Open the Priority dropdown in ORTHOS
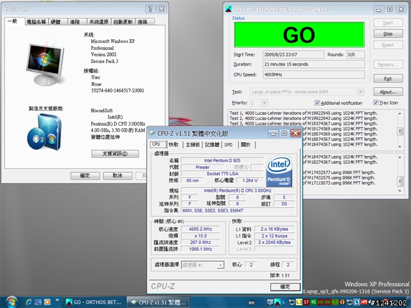Screen dimensions: 411x308 tap(264, 103)
